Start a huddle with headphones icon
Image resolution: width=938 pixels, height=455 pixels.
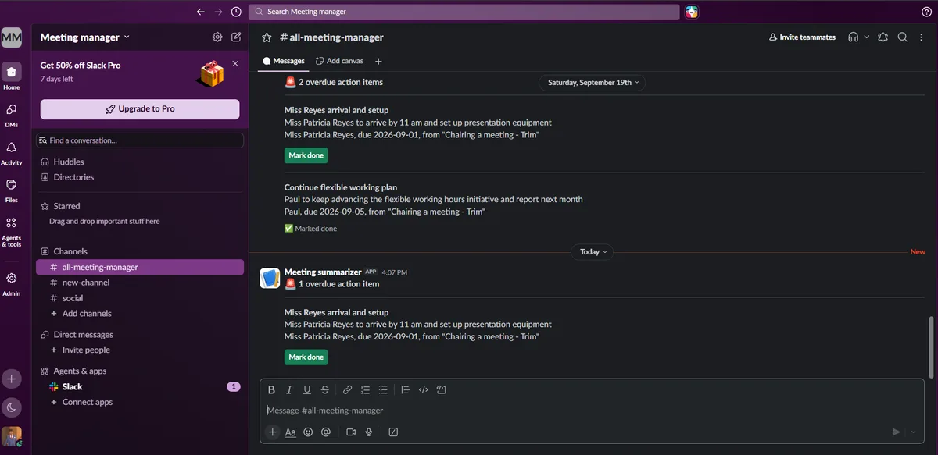coord(853,37)
